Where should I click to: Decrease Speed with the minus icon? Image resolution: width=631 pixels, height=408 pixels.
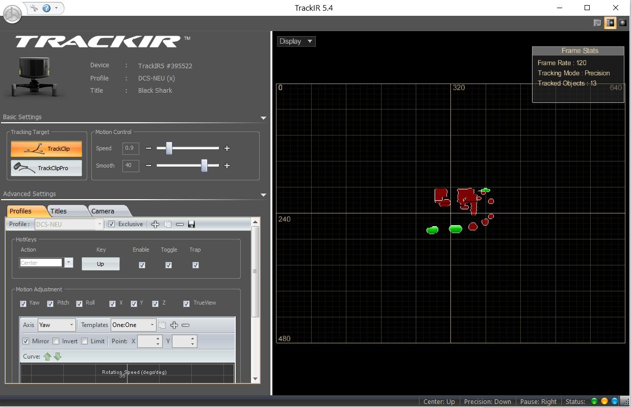pos(148,148)
